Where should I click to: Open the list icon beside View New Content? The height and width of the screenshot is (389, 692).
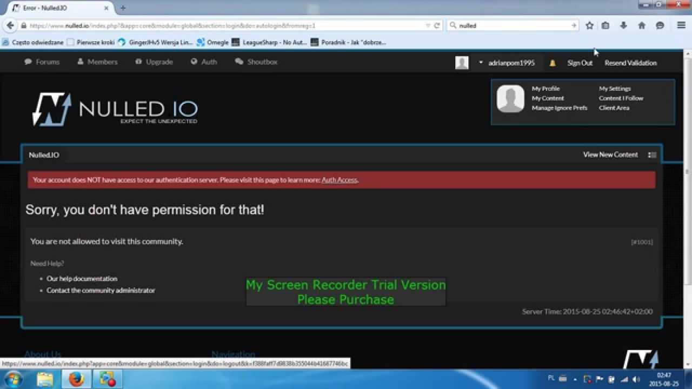(652, 155)
